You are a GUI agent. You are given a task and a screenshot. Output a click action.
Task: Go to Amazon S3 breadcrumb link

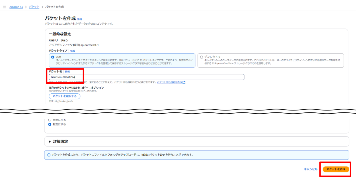tap(16, 7)
